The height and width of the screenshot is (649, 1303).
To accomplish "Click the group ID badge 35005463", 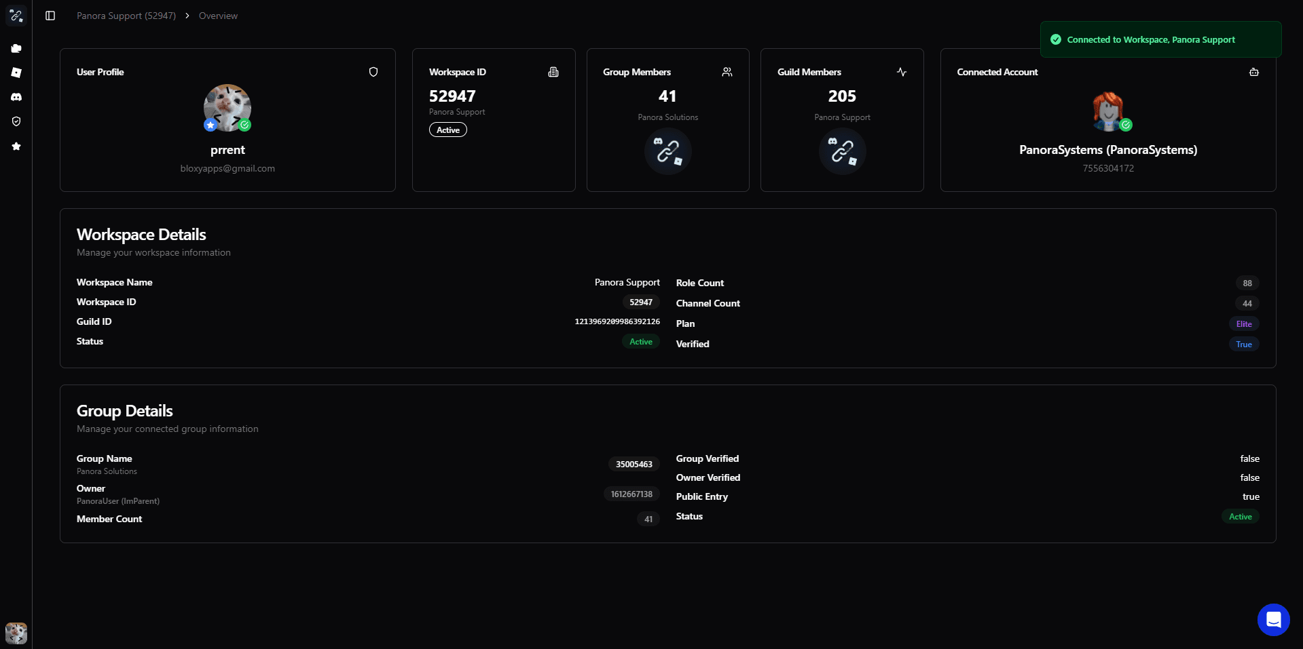I will point(634,464).
